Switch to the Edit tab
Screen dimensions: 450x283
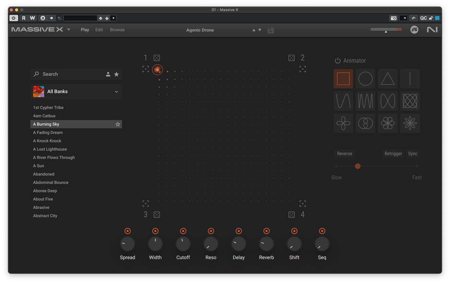[99, 30]
